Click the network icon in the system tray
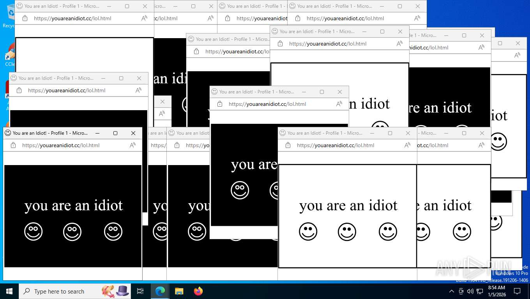 pos(480,291)
